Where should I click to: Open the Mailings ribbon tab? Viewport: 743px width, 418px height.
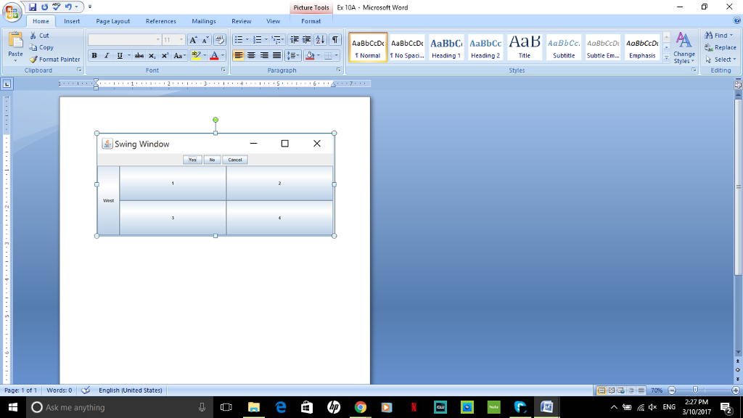[203, 21]
